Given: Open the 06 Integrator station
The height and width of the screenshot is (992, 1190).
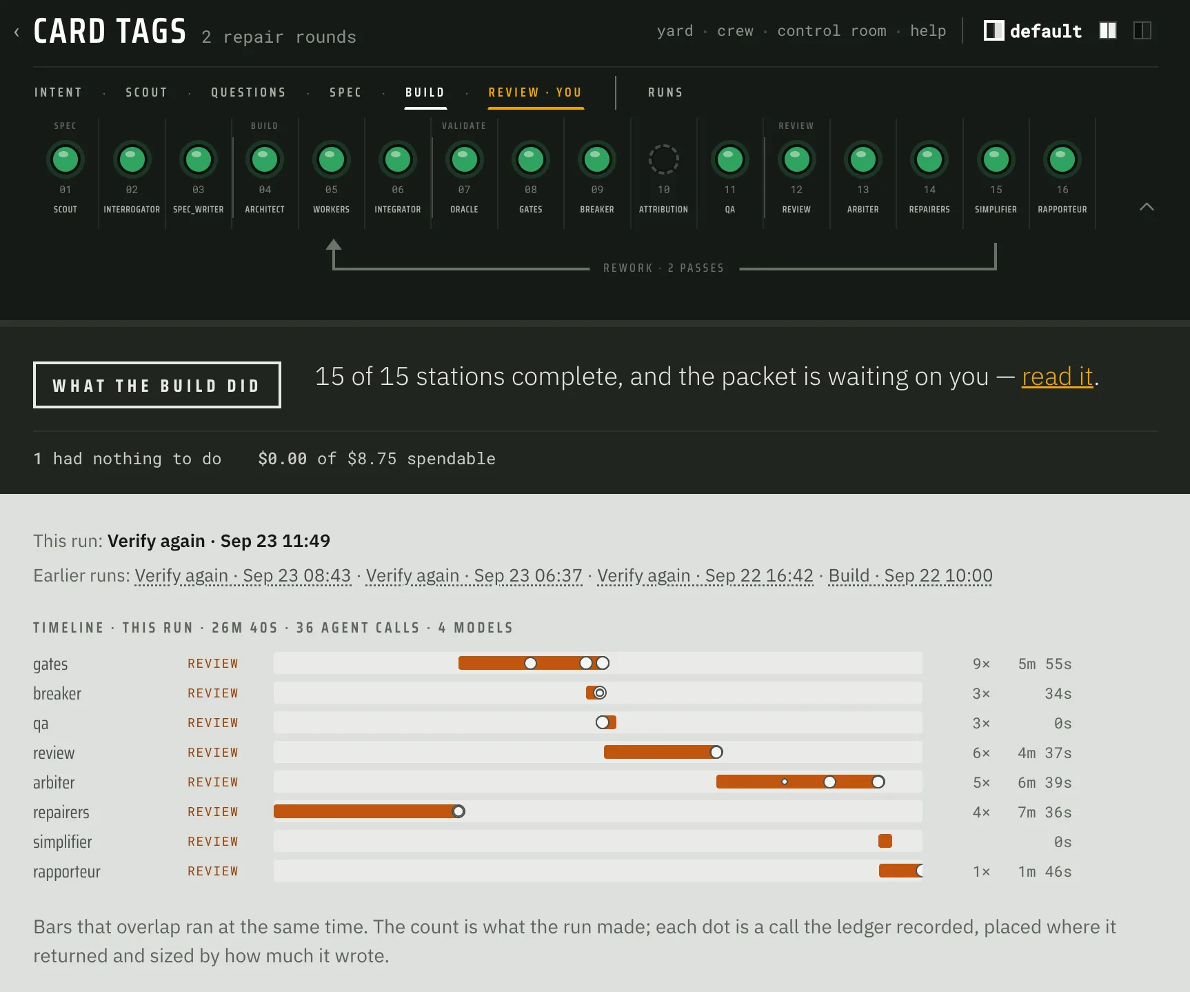Looking at the screenshot, I should (x=398, y=160).
